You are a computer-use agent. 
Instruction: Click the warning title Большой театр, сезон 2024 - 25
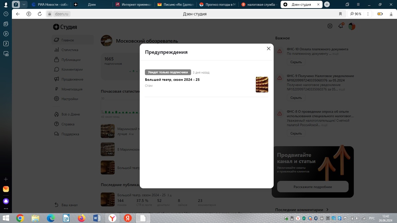pyautogui.click(x=172, y=80)
